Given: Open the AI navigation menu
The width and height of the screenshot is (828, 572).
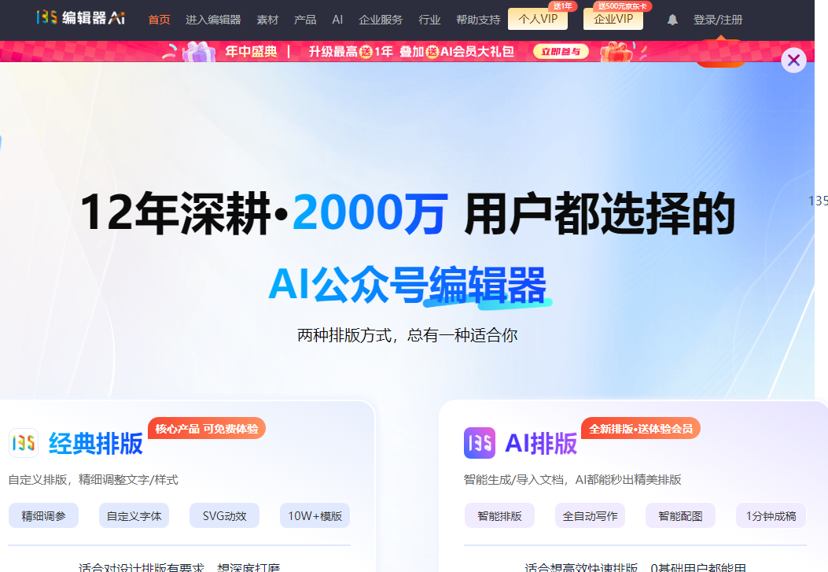Looking at the screenshot, I should pos(337,20).
